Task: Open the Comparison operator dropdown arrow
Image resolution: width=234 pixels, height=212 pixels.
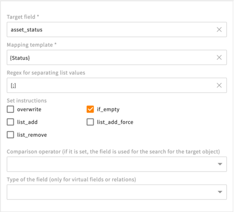Action: point(220,164)
